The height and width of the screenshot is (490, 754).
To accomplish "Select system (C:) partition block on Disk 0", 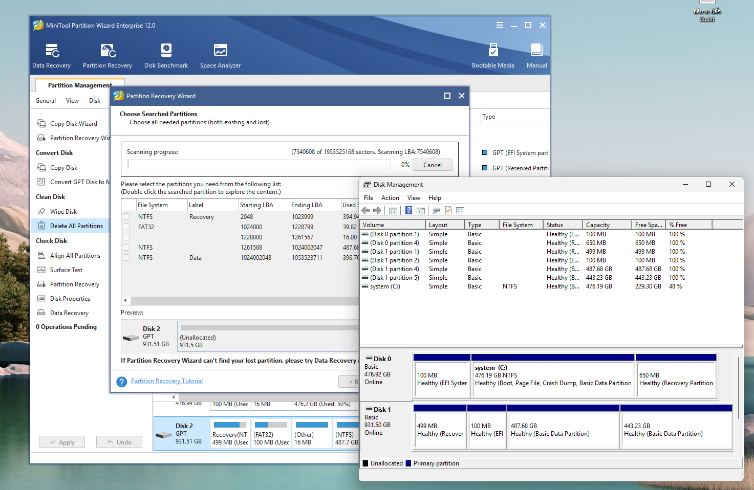I will coord(553,376).
